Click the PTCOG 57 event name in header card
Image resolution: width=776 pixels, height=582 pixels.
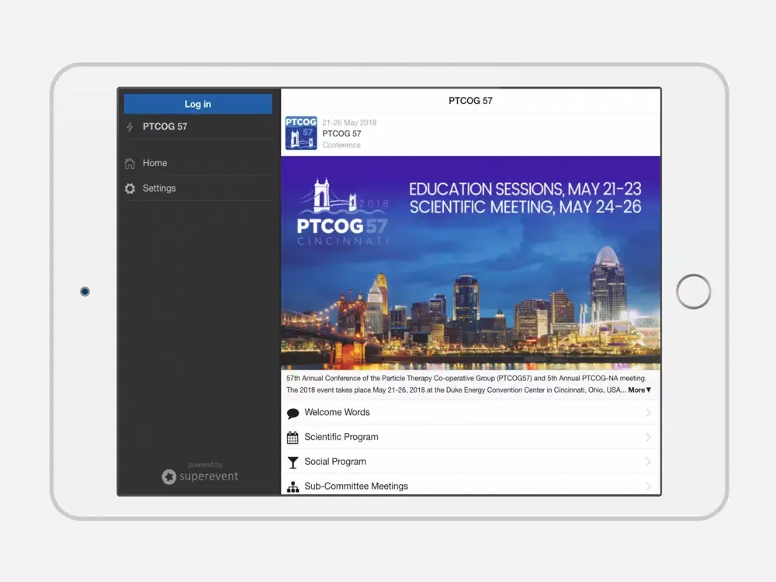tap(342, 133)
